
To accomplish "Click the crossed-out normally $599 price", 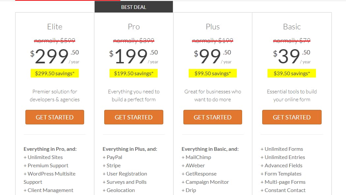I will click(x=54, y=41).
